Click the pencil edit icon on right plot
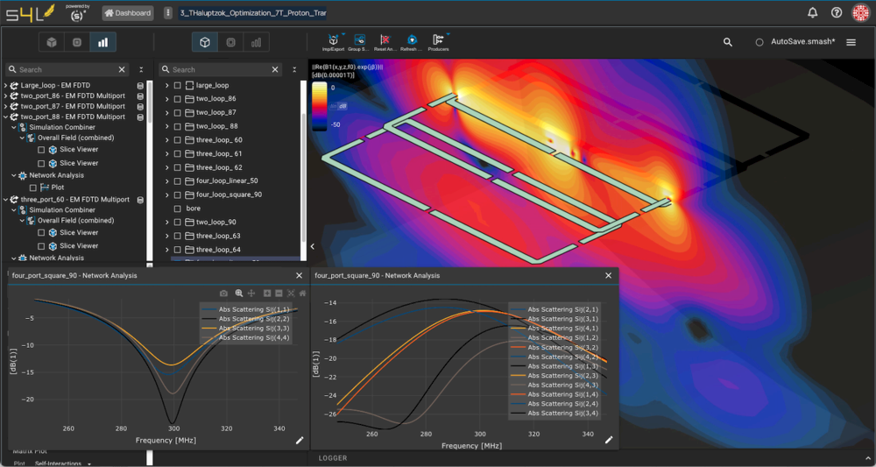Screen dimensions: 876x467 point(609,440)
